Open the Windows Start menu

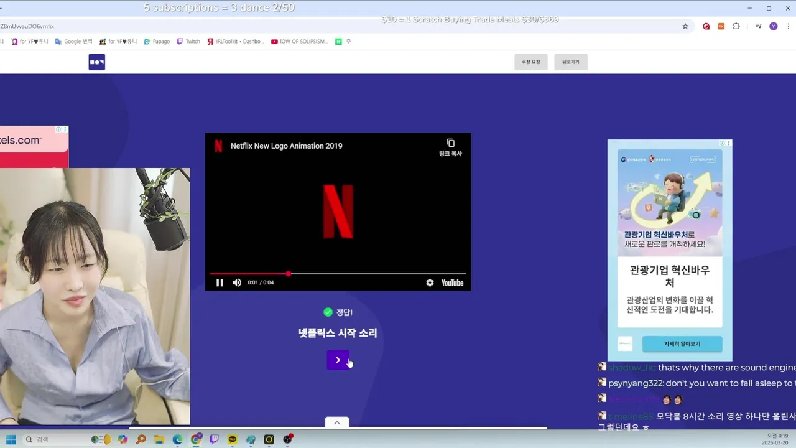tap(11, 439)
